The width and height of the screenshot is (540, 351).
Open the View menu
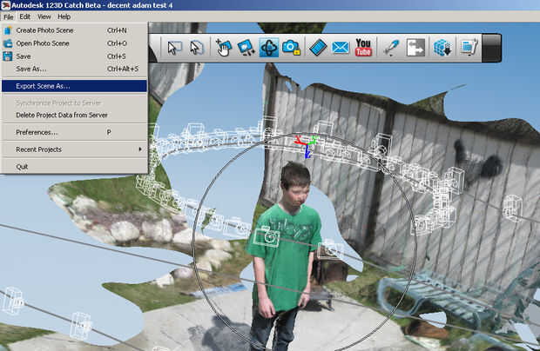click(44, 17)
